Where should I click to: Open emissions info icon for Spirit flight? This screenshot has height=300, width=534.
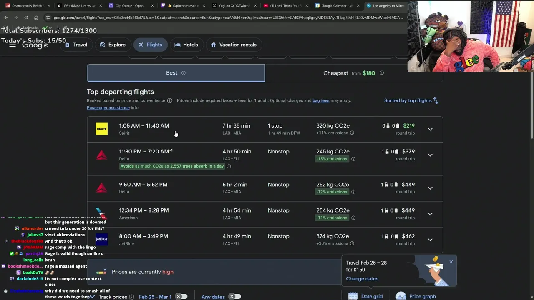(352, 133)
